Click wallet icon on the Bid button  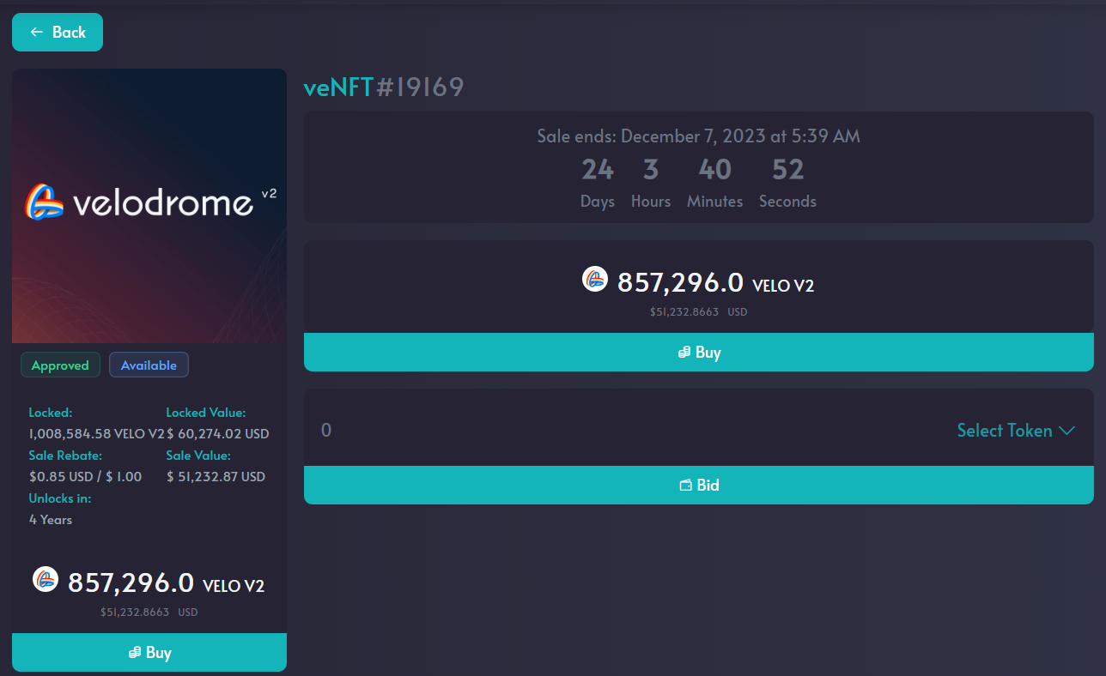point(686,486)
